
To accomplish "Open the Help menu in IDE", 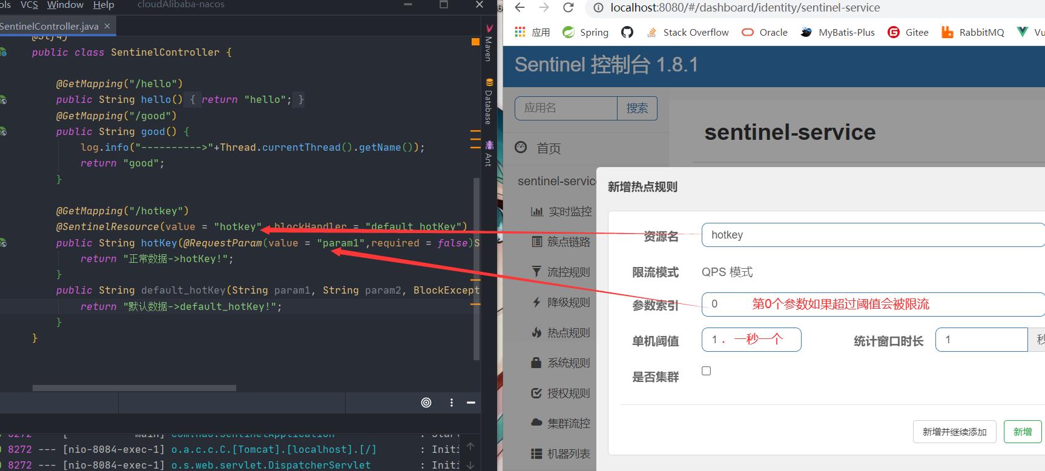I will point(104,5).
